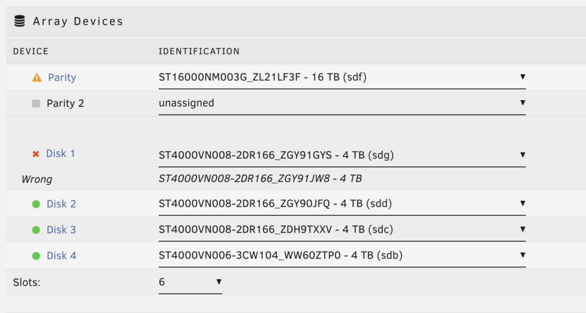Open the Disk 3 link
This screenshot has height=313, width=586.
[62, 230]
